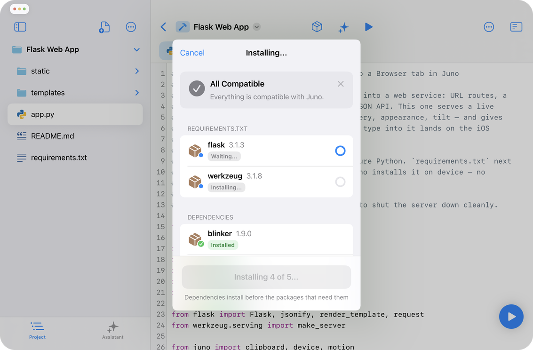
Task: Expand the templates folder chevron
Action: click(x=137, y=93)
